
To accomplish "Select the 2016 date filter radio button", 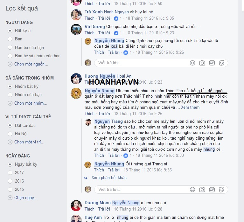I will (10, 181).
